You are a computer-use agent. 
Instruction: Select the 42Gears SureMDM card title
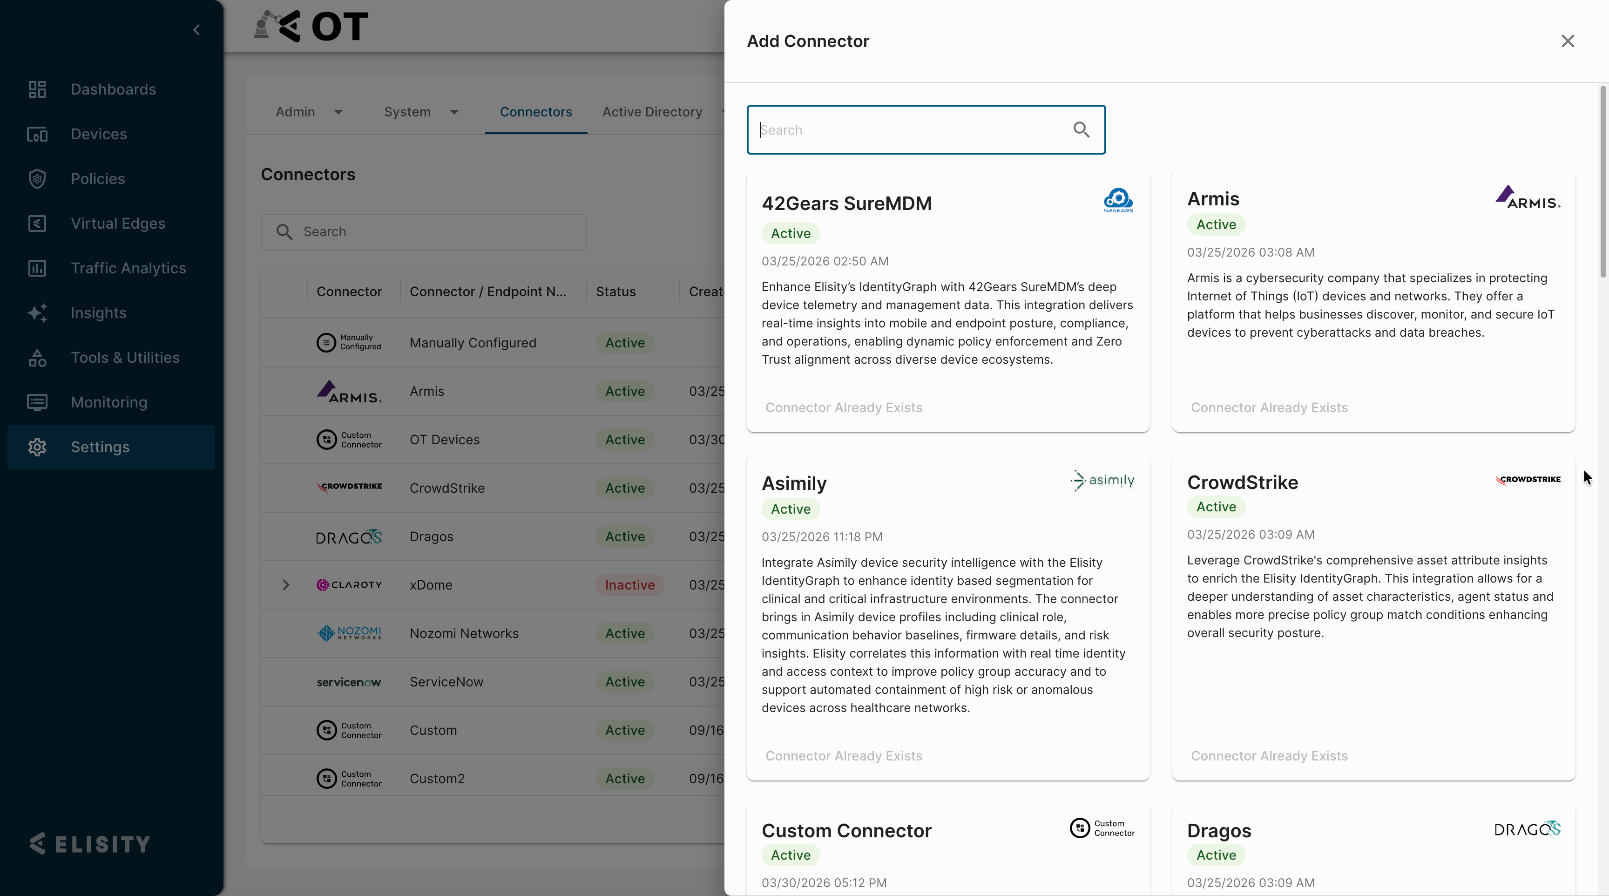coord(846,204)
